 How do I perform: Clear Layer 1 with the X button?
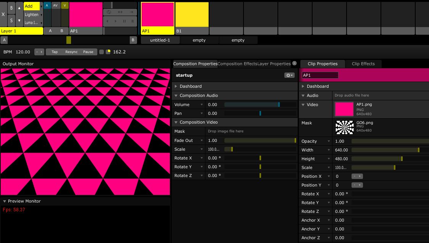3,14
